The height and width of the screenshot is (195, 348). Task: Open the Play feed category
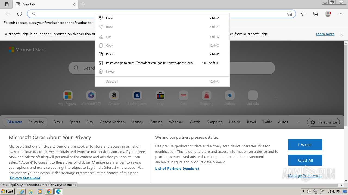point(90,122)
